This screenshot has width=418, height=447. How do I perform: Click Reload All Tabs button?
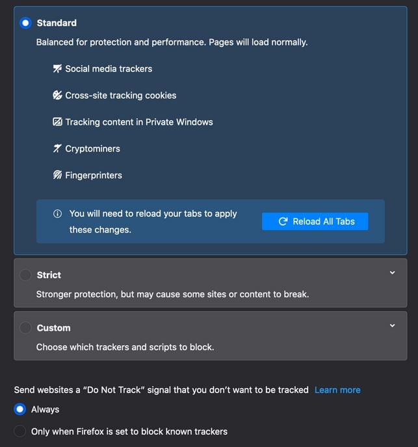click(x=315, y=222)
